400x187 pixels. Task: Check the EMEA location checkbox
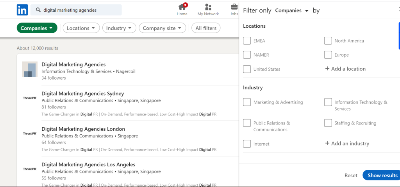[247, 41]
